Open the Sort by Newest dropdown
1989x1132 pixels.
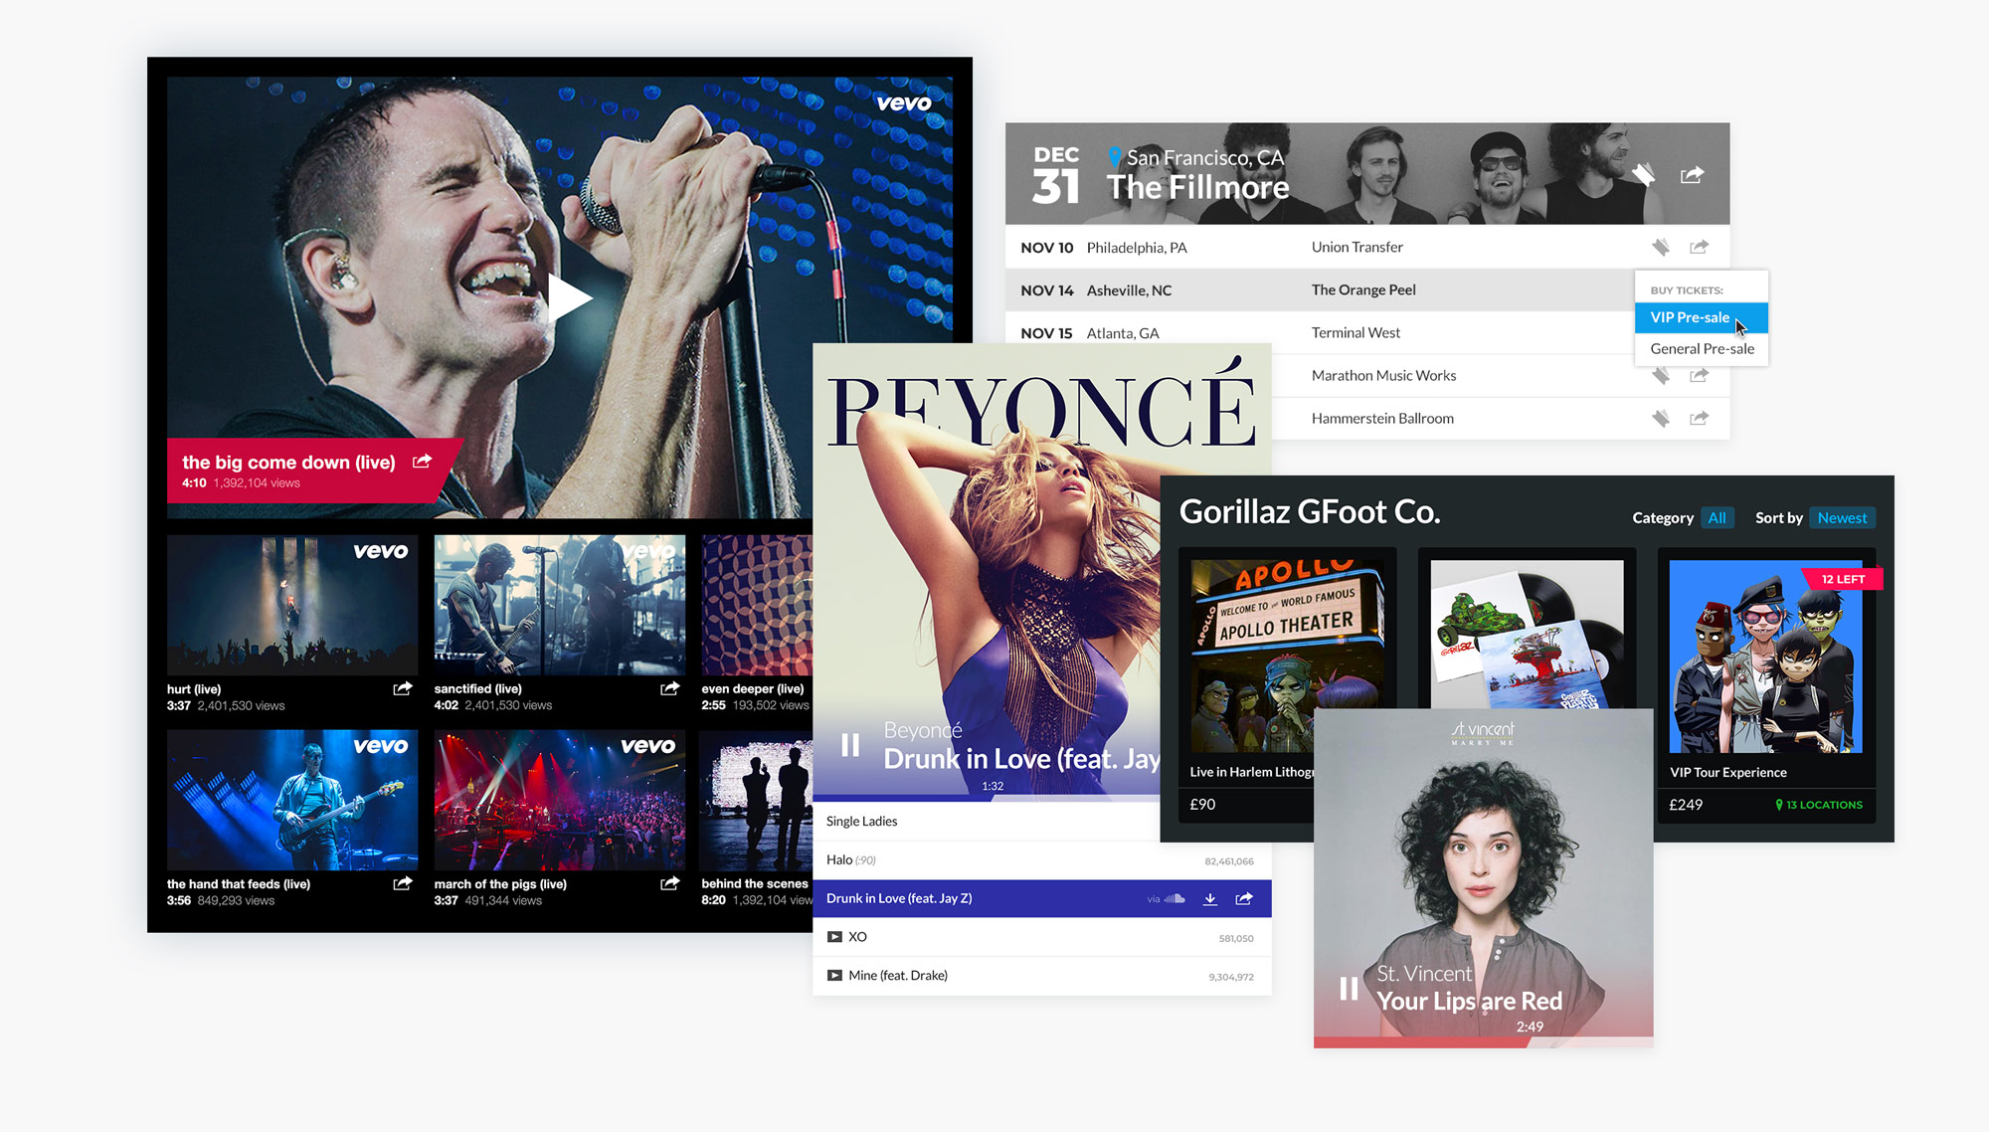click(1842, 517)
